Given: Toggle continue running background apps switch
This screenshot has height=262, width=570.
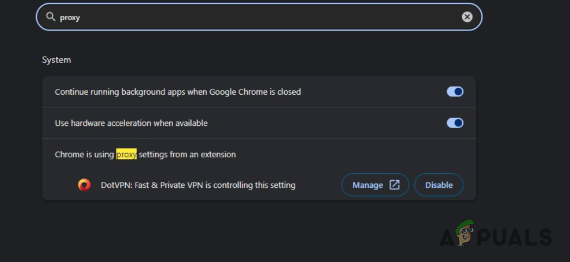Looking at the screenshot, I should pos(455,92).
